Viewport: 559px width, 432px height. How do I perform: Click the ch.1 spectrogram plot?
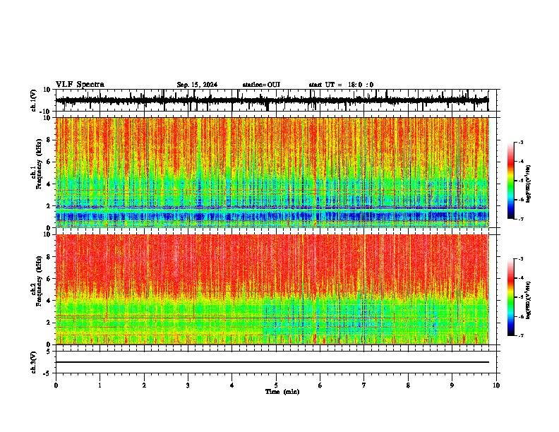point(272,172)
